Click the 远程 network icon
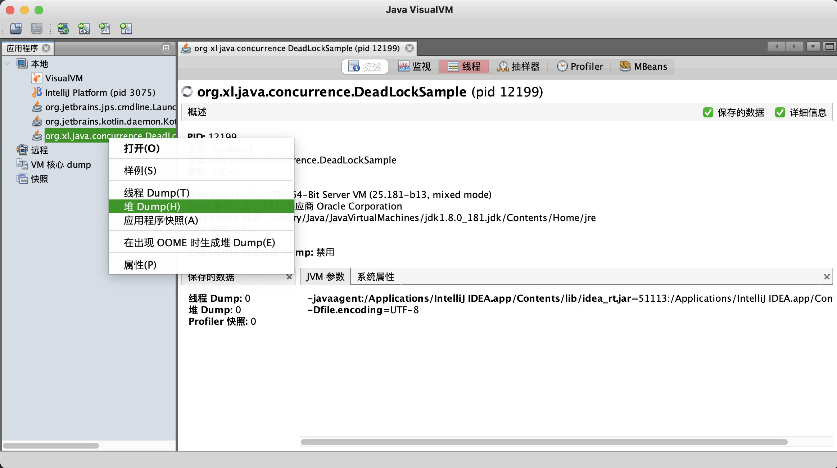Image resolution: width=837 pixels, height=468 pixels. [x=22, y=150]
